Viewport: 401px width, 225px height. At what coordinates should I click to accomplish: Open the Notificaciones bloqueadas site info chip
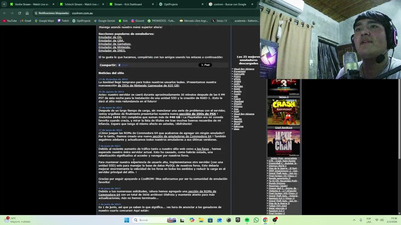pyautogui.click(x=52, y=13)
